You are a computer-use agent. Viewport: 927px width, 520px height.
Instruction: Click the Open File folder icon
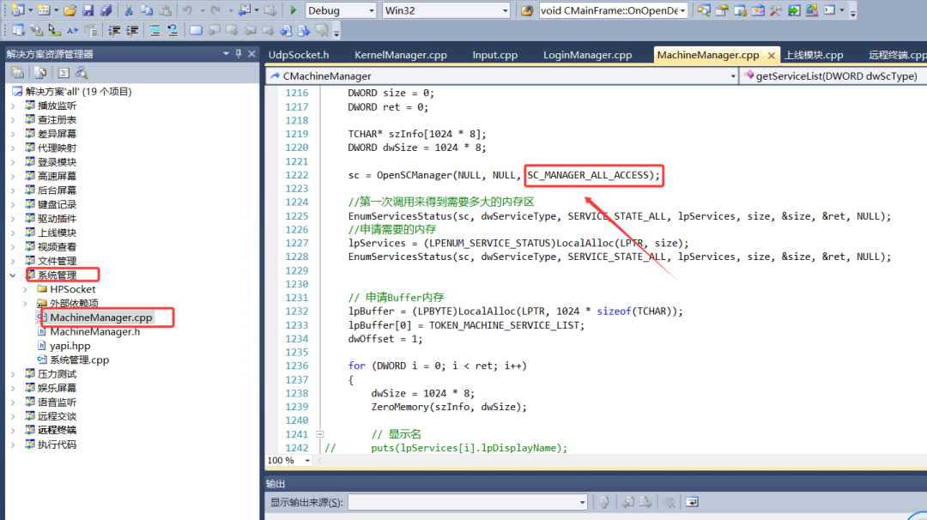70,10
